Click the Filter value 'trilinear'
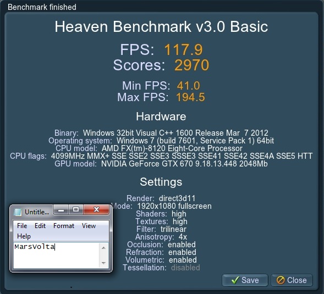The height and width of the screenshot is (294, 324). (173, 229)
